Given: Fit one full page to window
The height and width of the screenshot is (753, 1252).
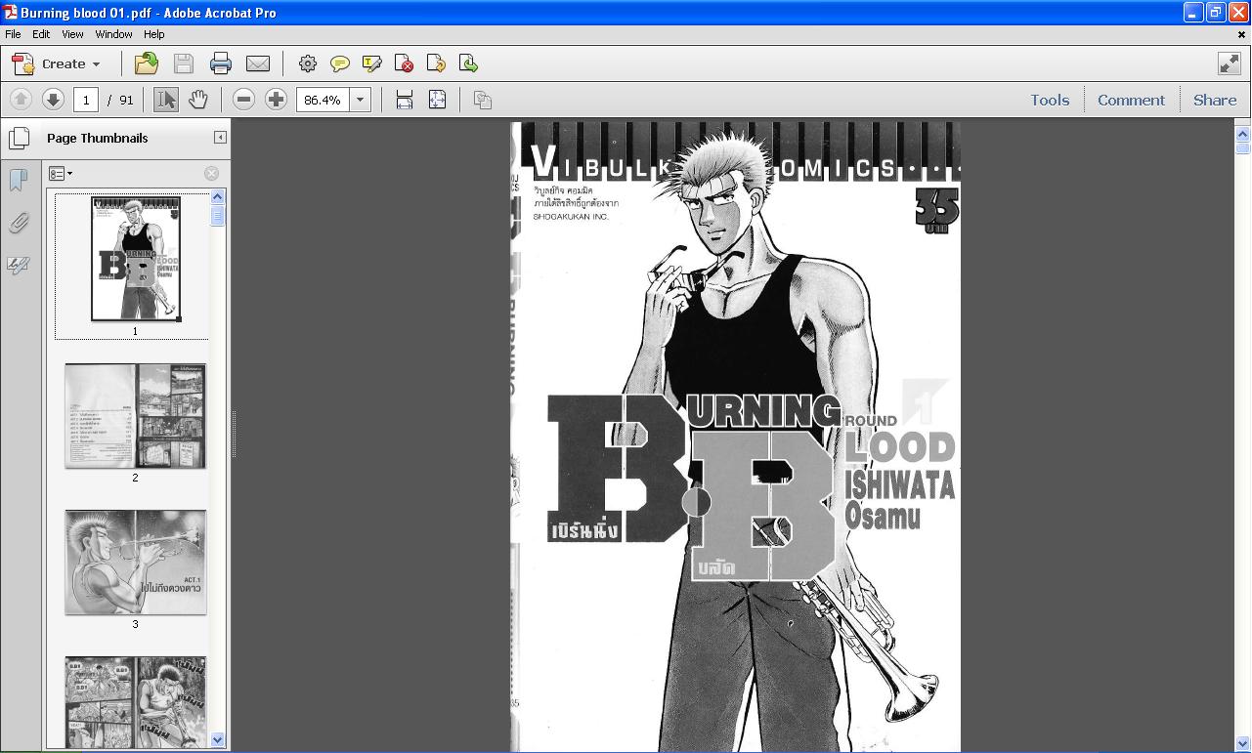Looking at the screenshot, I should (x=437, y=100).
